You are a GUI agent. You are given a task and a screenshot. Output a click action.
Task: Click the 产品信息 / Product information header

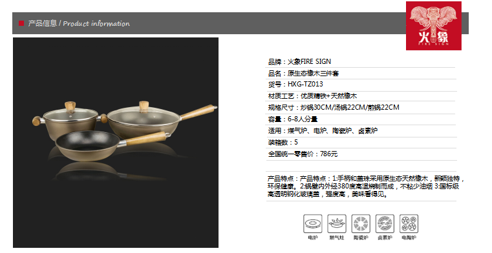click(x=79, y=23)
